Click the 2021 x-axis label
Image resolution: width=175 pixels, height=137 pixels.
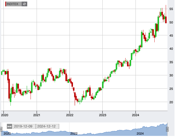point(37,115)
